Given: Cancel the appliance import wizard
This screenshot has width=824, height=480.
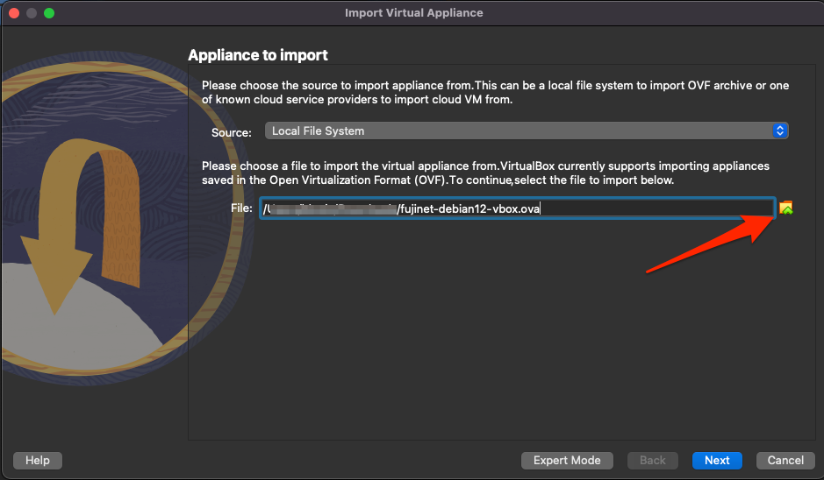Looking at the screenshot, I should [785, 460].
